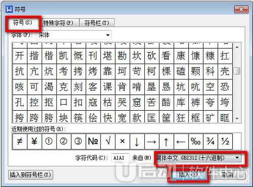The height and width of the screenshot is (187, 253).
Task: Click the 字符代码 input field A1A1
Action: pyautogui.click(x=120, y=158)
